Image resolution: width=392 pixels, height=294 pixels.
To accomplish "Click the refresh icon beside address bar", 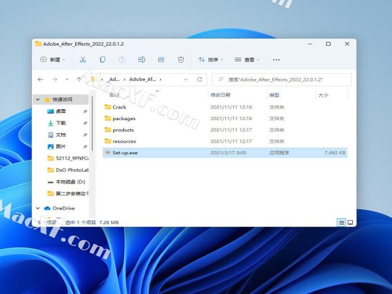I will (199, 79).
